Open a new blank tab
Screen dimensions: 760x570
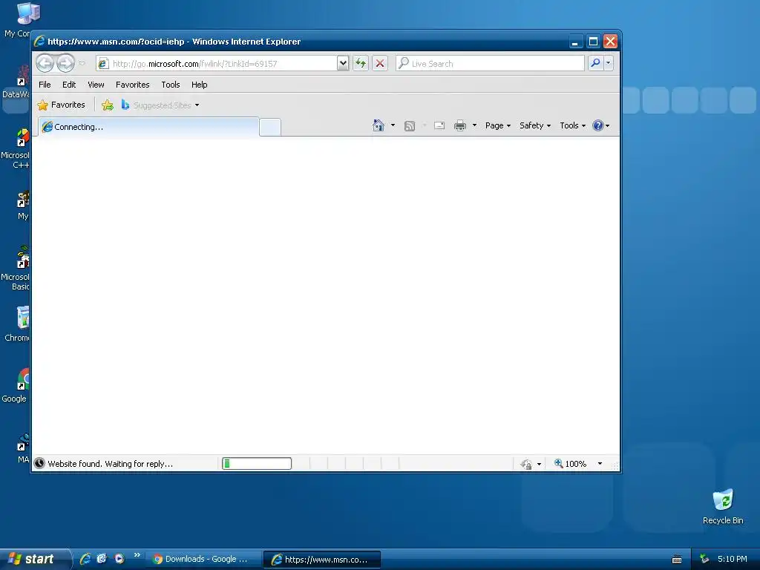click(x=270, y=127)
